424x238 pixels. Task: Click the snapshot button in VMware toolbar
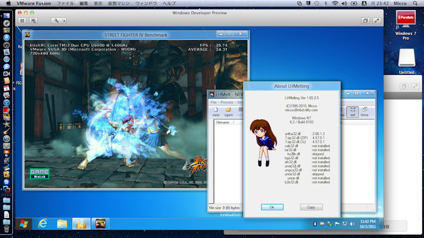pyautogui.click(x=34, y=21)
